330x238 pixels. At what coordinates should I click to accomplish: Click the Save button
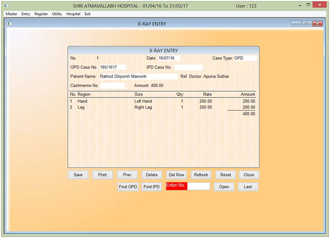click(x=78, y=175)
